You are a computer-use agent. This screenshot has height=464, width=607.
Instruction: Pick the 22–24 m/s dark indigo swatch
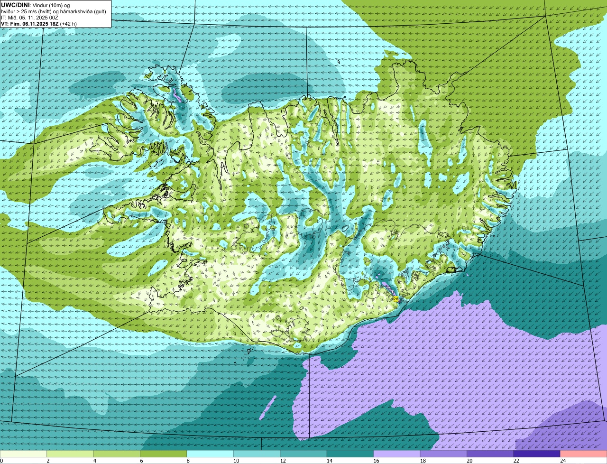(x=537, y=454)
